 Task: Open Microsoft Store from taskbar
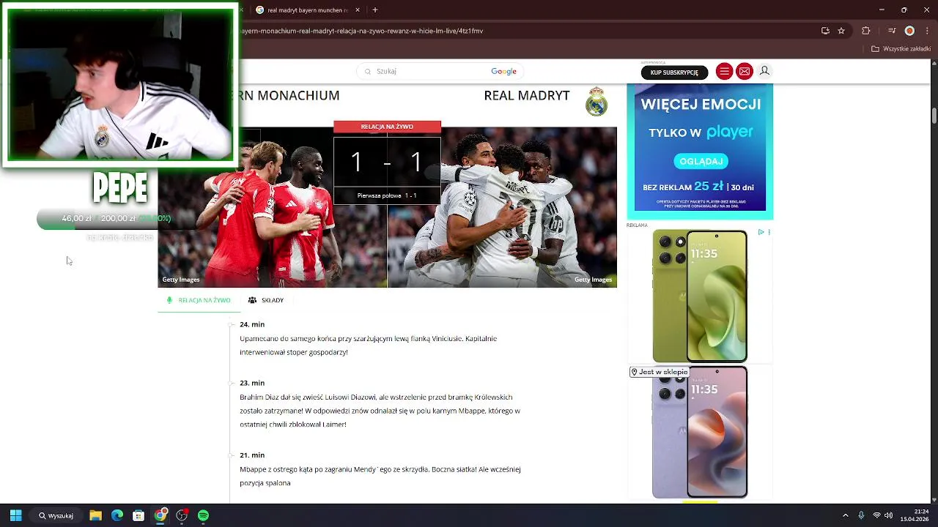[x=139, y=515]
